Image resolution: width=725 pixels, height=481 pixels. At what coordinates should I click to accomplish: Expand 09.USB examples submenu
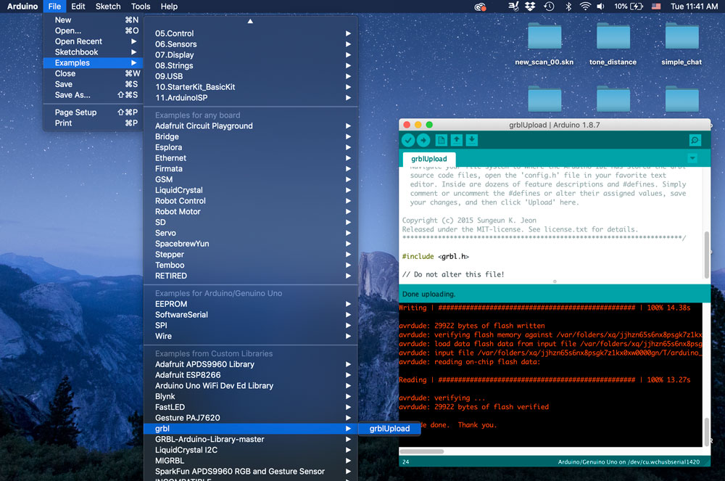tap(251, 76)
